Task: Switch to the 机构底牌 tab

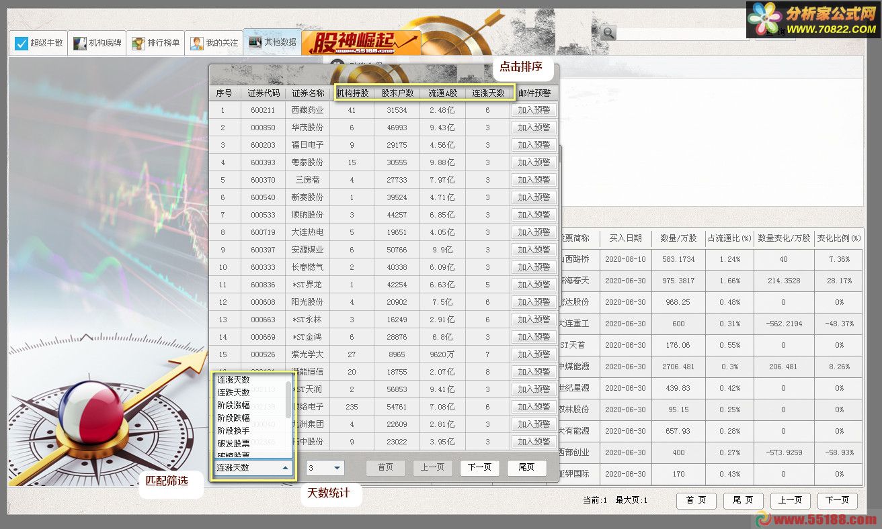Action: [97, 43]
